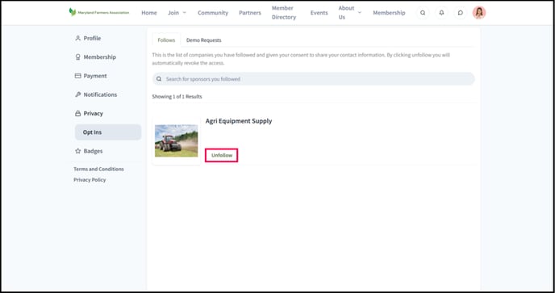555x293 pixels.
Task: Open Membership in top navigation
Action: coord(389,13)
